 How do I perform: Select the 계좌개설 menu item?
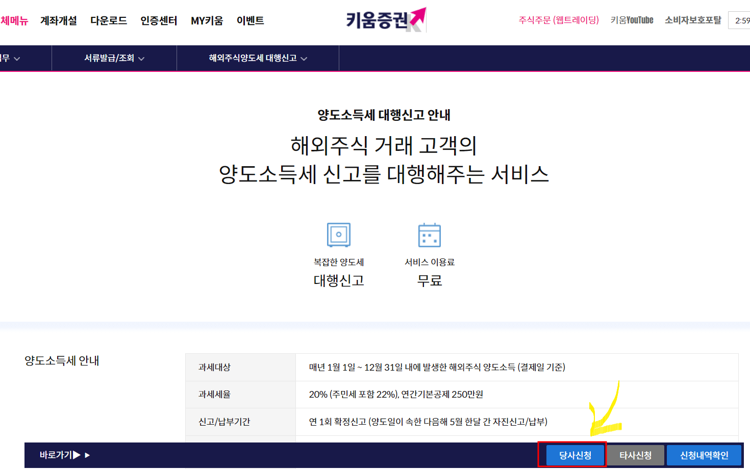pos(58,20)
